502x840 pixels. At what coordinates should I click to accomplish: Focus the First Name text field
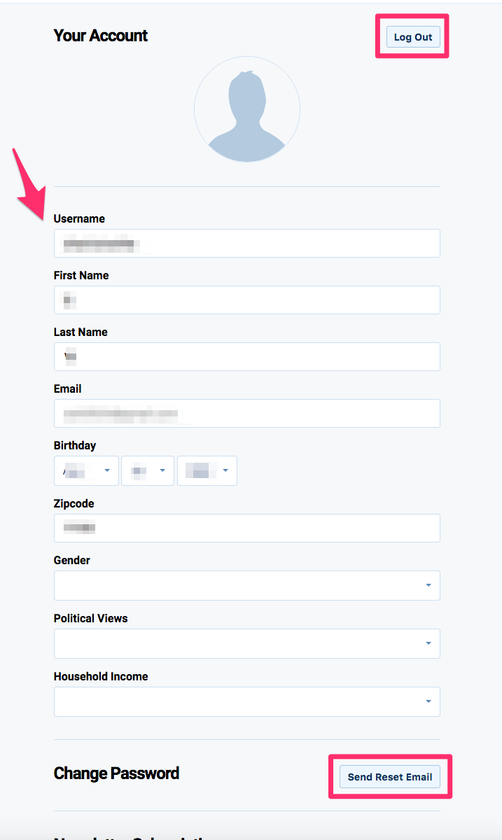(x=247, y=300)
